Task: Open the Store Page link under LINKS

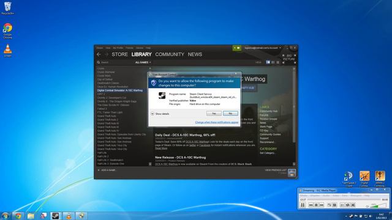Action: [266, 127]
